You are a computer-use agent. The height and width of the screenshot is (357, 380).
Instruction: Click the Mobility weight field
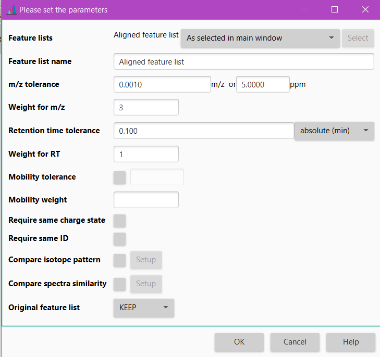[146, 200]
